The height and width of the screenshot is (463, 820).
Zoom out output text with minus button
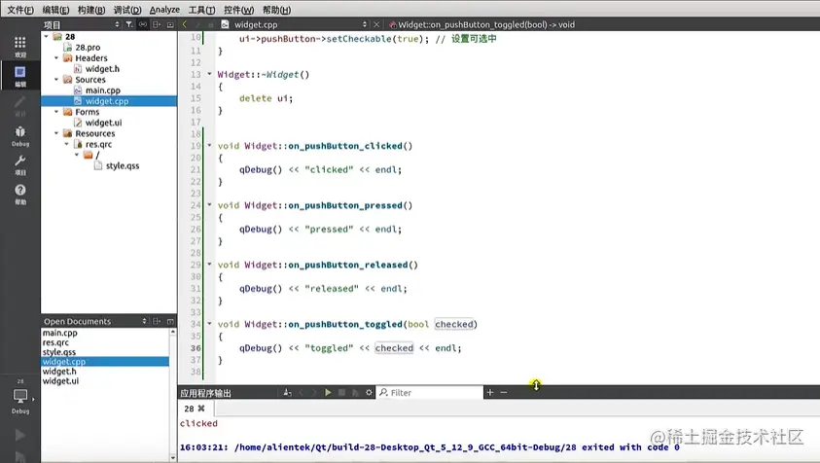(504, 392)
